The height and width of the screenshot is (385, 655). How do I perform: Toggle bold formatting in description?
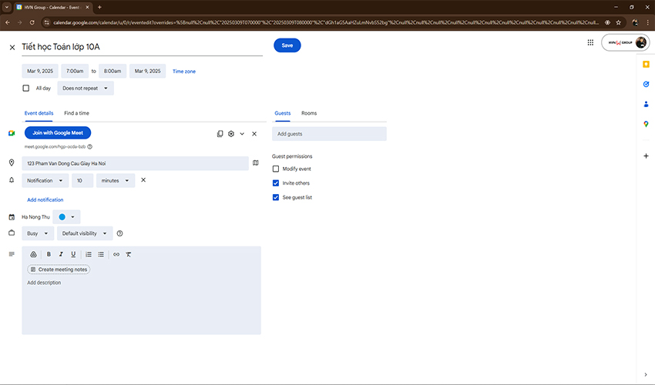pos(49,254)
